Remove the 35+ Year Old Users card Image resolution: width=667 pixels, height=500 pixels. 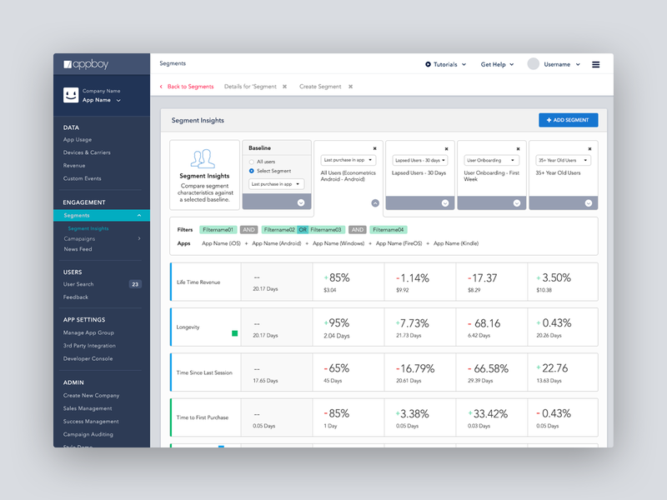589,147
